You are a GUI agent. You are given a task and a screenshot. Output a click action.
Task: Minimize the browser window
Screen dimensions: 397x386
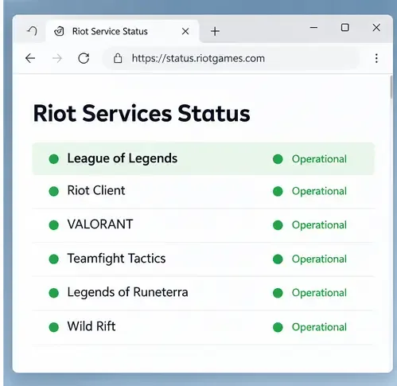coord(313,27)
